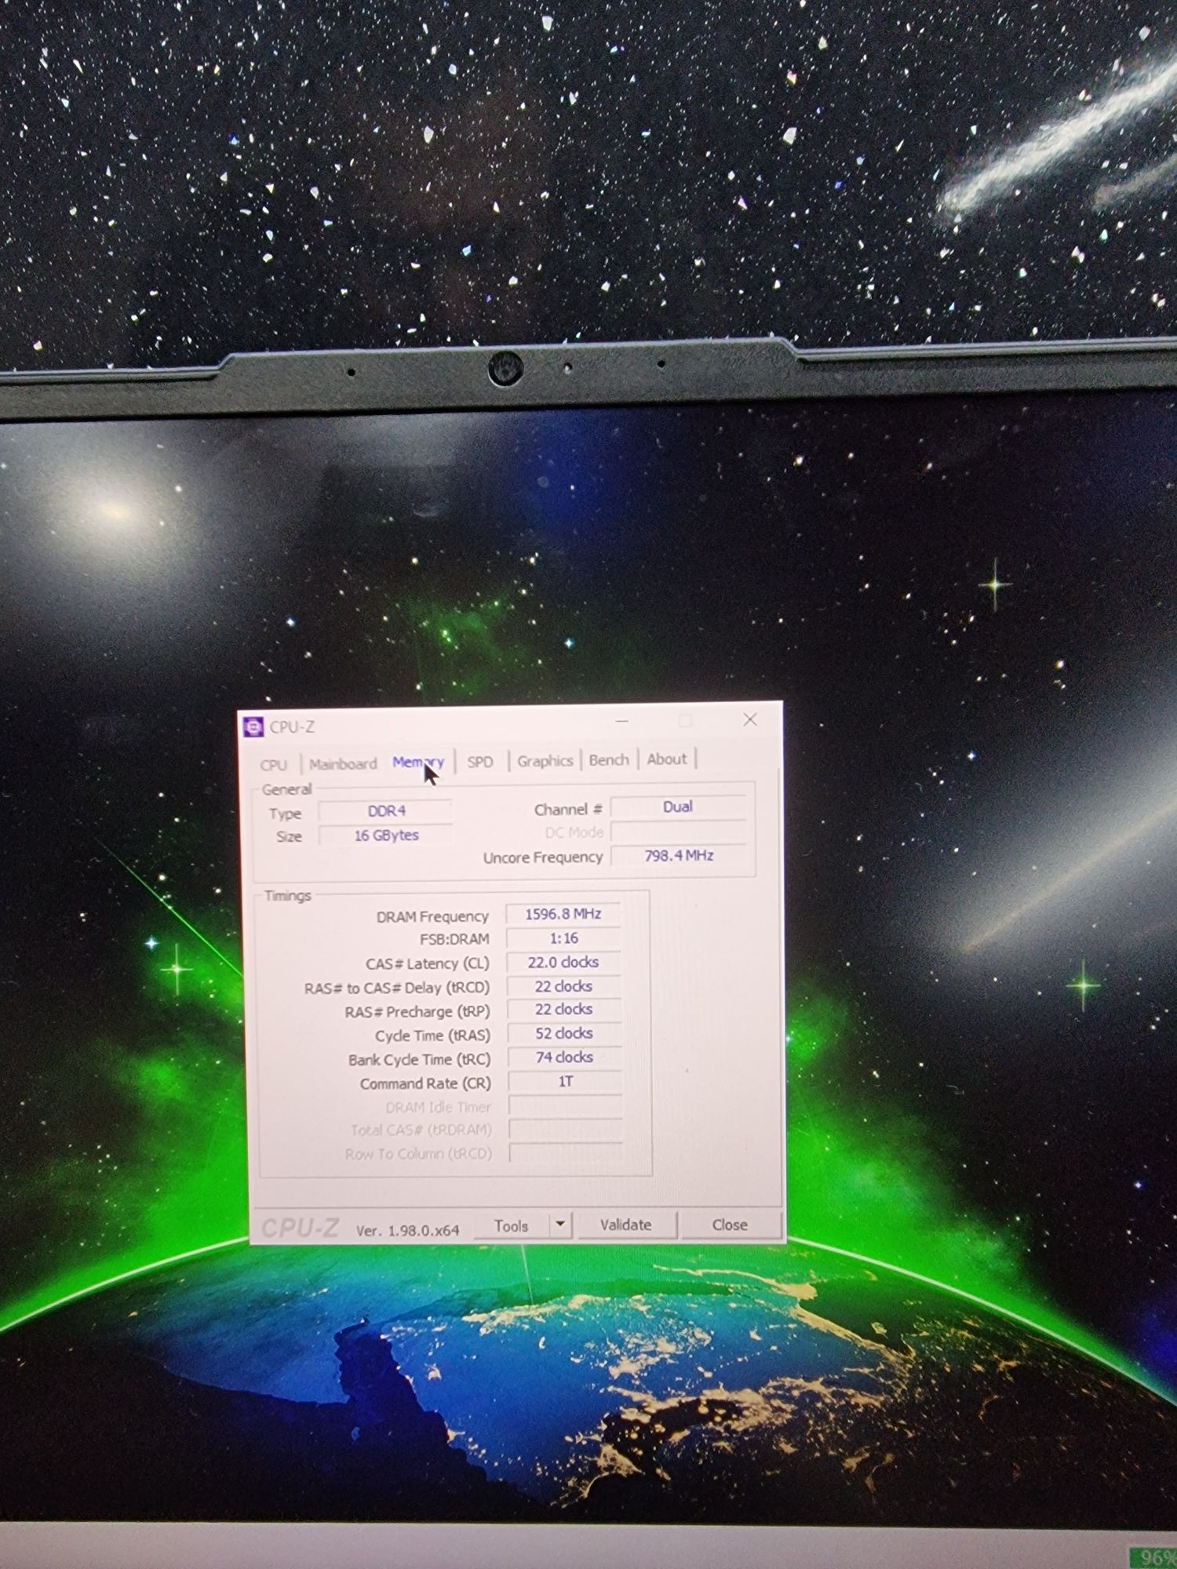This screenshot has width=1177, height=1569.
Task: Click the Command Rate (CR) label
Action: click(425, 1083)
